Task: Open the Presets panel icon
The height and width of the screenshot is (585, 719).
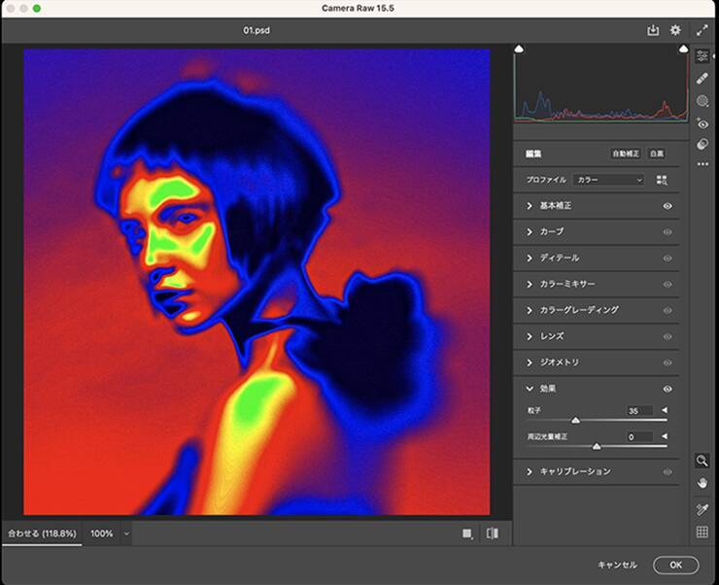Action: click(702, 144)
